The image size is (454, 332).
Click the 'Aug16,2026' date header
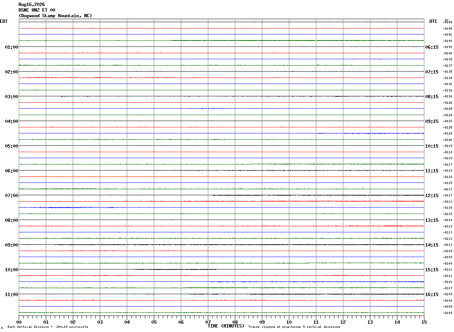point(32,4)
